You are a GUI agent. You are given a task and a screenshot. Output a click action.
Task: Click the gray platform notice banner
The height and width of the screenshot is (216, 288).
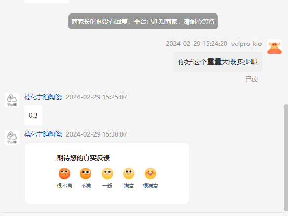(143, 21)
